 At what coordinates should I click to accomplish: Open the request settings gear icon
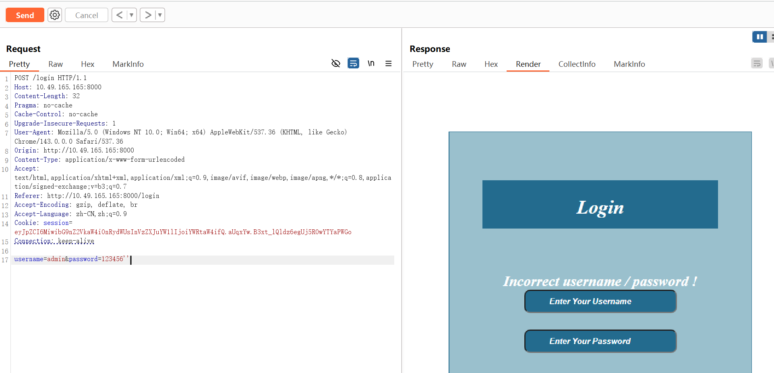tap(55, 15)
